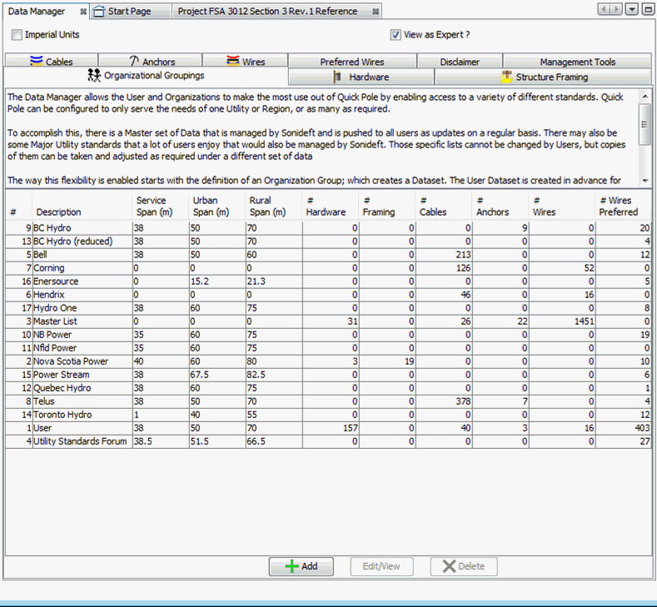This screenshot has width=657, height=607.
Task: Sort by Urban Span (m) header
Action: pos(217,206)
